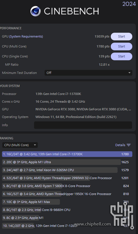Open the System Requirements link
The width and height of the screenshot is (138, 234).
point(26,37)
